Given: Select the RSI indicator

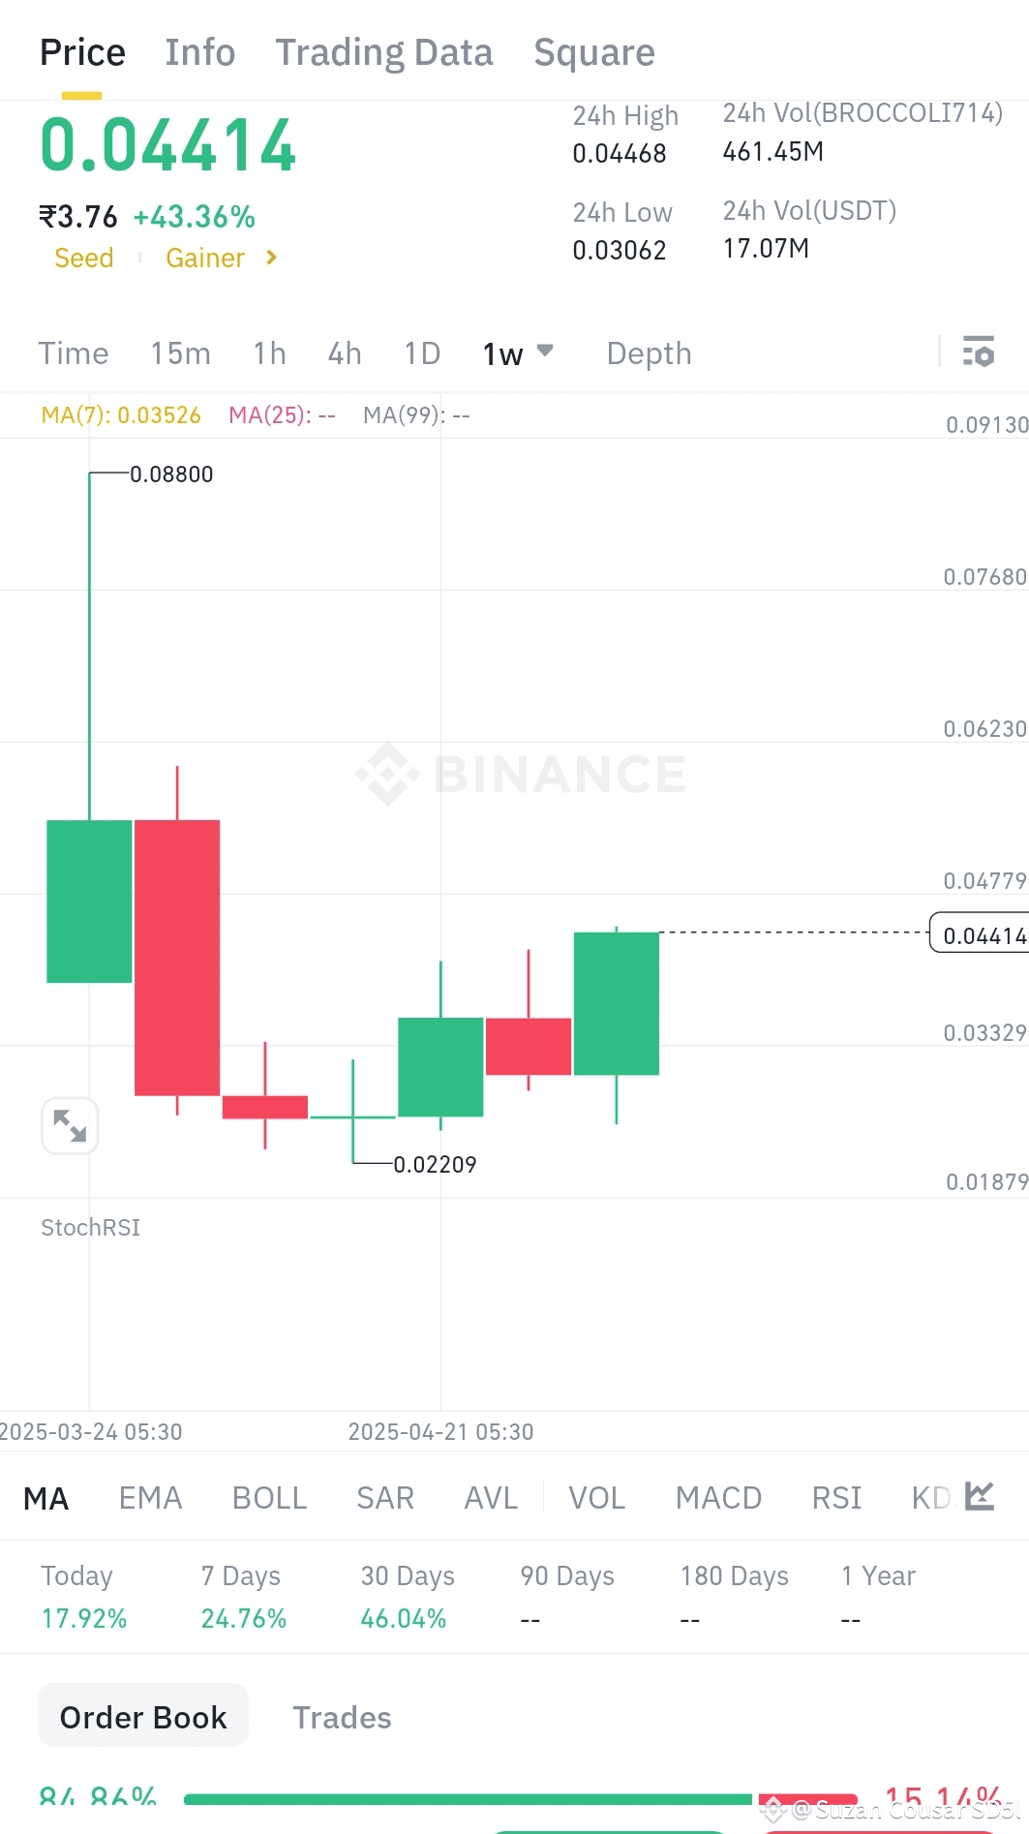Looking at the screenshot, I should point(834,1497).
